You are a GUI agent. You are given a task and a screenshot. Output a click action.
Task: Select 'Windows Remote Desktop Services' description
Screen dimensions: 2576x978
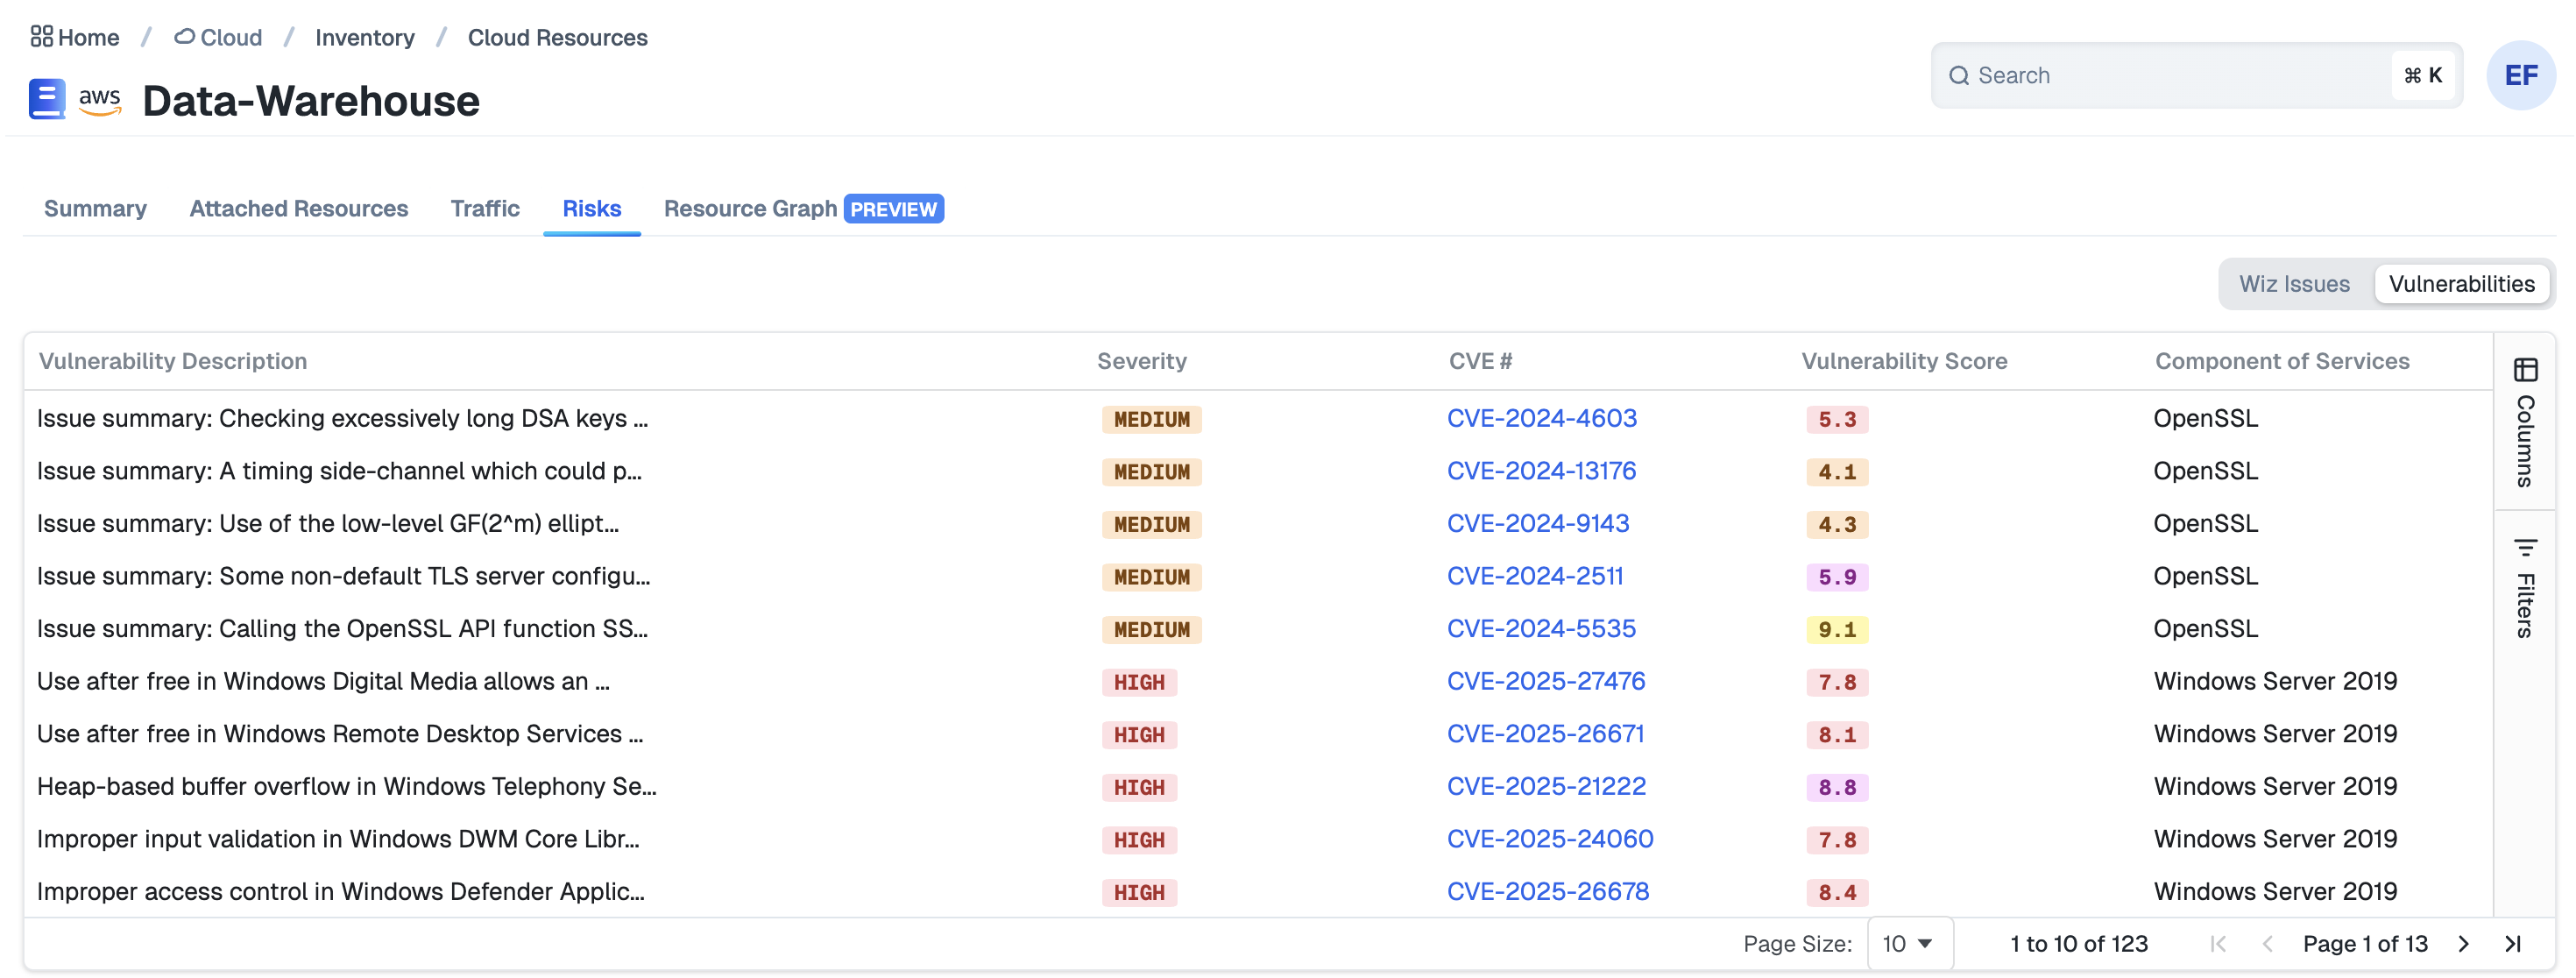pos(340,733)
